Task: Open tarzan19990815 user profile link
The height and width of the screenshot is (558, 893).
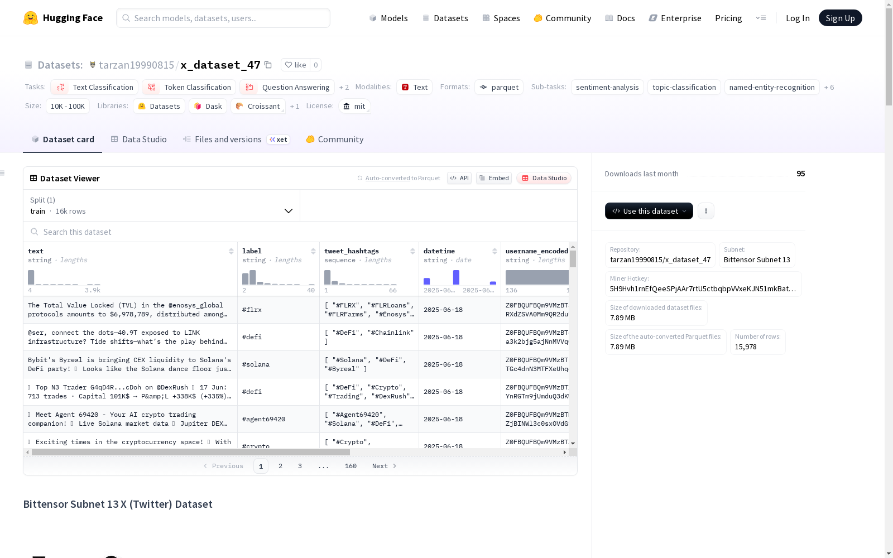Action: pyautogui.click(x=136, y=65)
